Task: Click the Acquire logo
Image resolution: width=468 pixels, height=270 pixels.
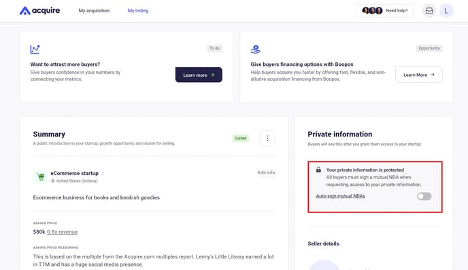Action: point(39,11)
